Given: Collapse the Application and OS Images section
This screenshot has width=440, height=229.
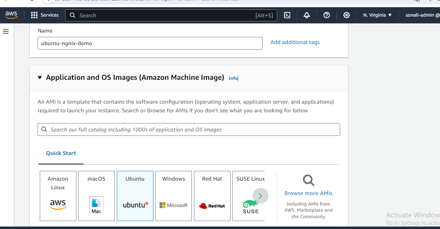Looking at the screenshot, I should click(x=40, y=77).
